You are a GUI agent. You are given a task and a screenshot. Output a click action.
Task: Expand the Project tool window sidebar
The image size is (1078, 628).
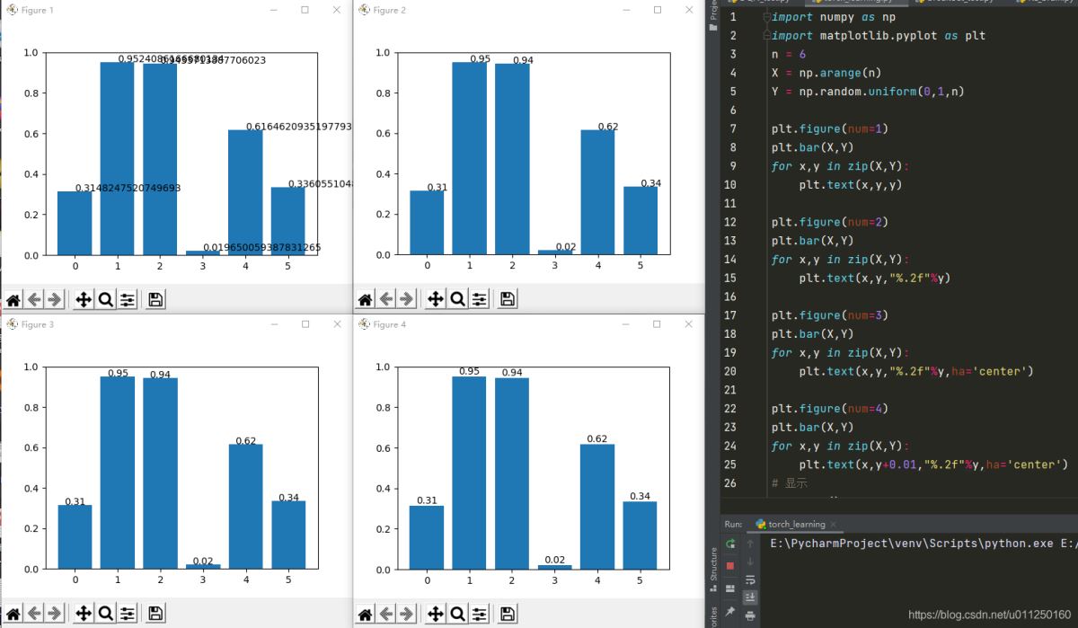click(713, 16)
